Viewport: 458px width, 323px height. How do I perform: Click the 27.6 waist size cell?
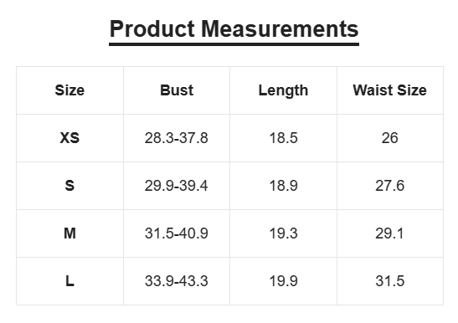[390, 186]
